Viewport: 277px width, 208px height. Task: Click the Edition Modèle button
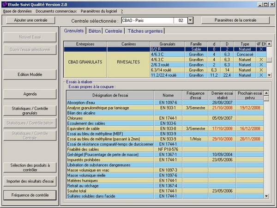[30, 74]
